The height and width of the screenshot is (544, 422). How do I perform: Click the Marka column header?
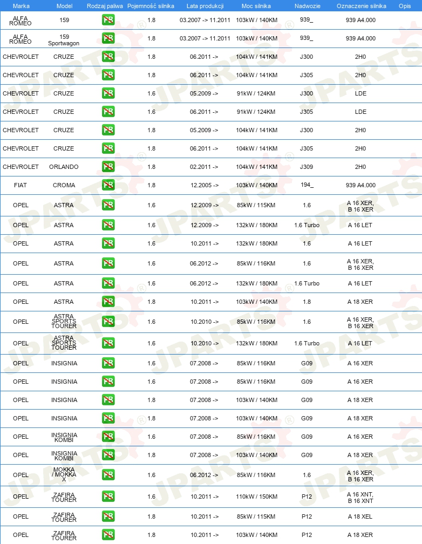pyautogui.click(x=21, y=6)
